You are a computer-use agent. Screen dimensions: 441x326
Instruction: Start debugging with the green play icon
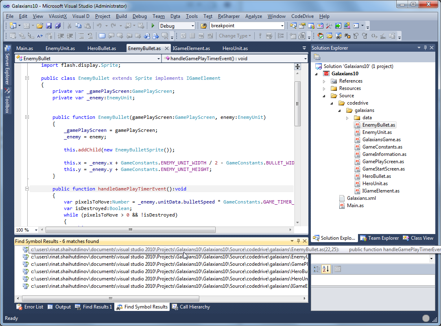coord(153,26)
